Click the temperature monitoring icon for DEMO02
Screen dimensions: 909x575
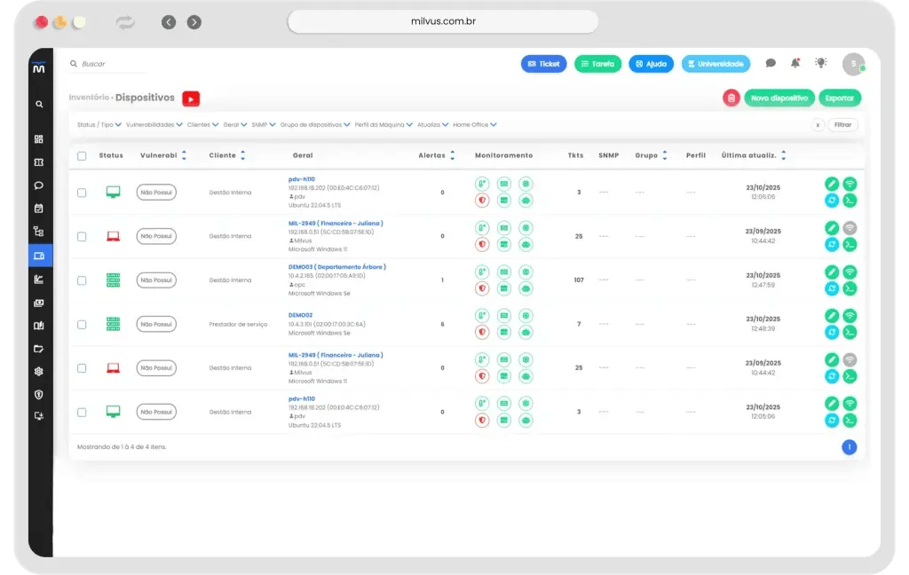[x=482, y=316]
